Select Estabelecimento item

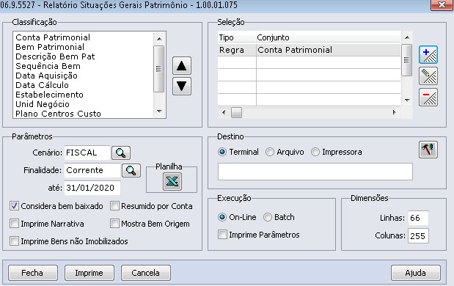[50, 95]
